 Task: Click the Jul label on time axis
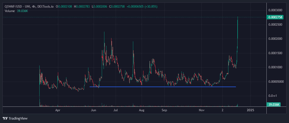pyautogui.click(x=116, y=110)
